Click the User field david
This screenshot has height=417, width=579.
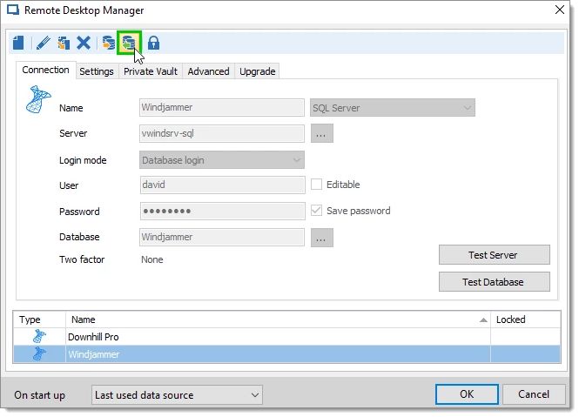(222, 185)
